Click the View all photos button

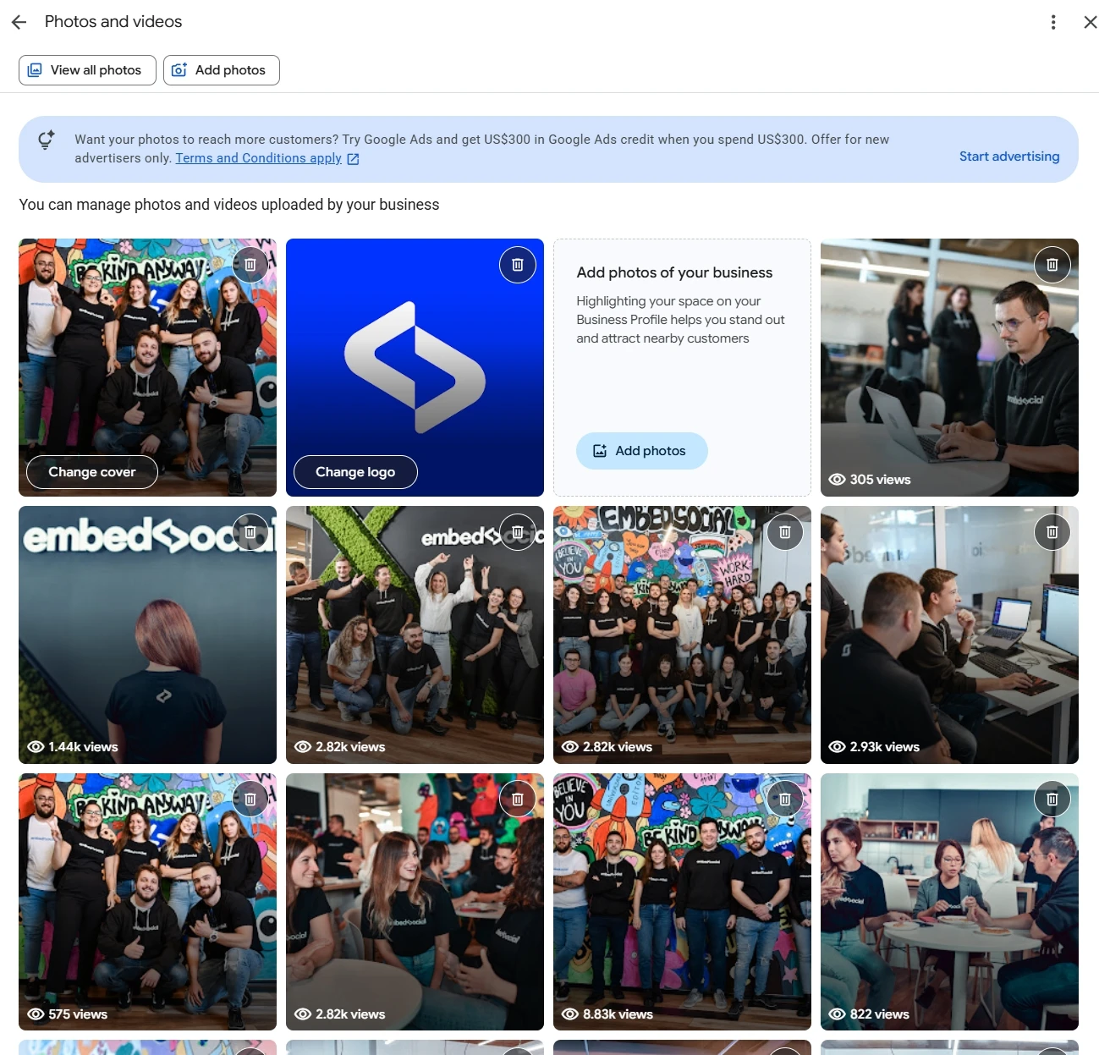pyautogui.click(x=87, y=70)
